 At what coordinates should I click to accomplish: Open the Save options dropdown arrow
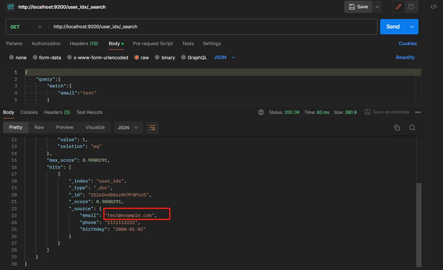[x=377, y=7]
